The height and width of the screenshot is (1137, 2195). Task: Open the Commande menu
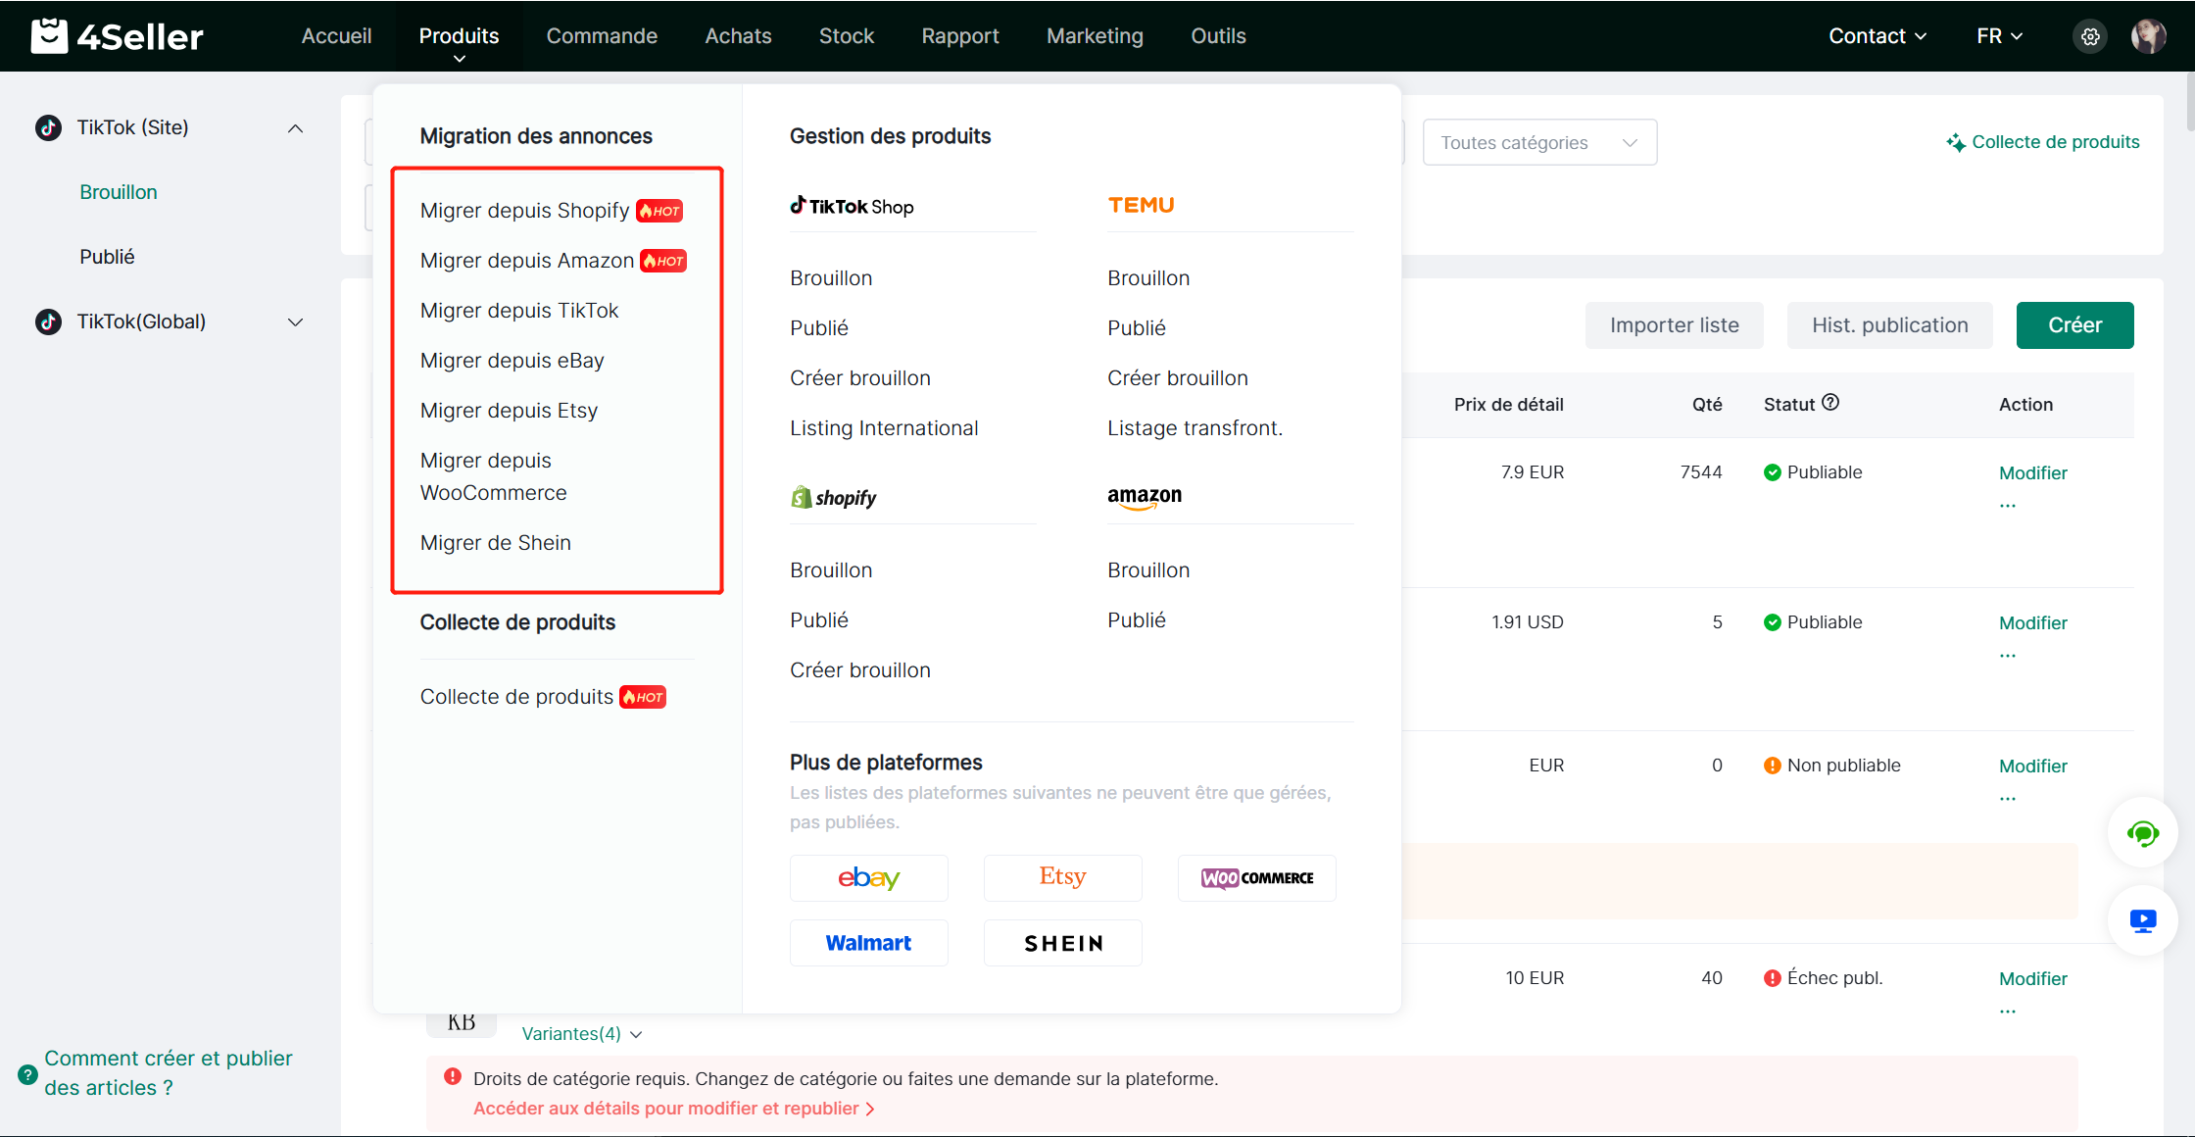click(x=602, y=36)
